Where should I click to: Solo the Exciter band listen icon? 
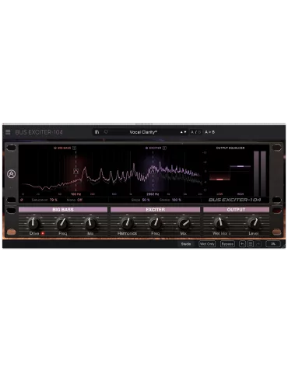(164, 148)
